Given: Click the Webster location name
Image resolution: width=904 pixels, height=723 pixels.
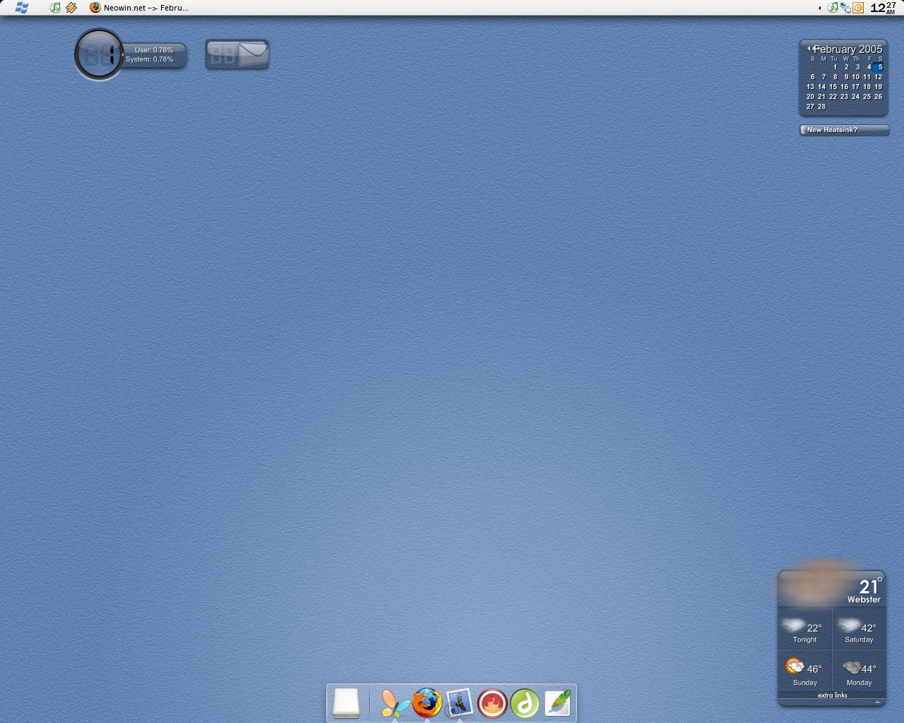Looking at the screenshot, I should (864, 599).
